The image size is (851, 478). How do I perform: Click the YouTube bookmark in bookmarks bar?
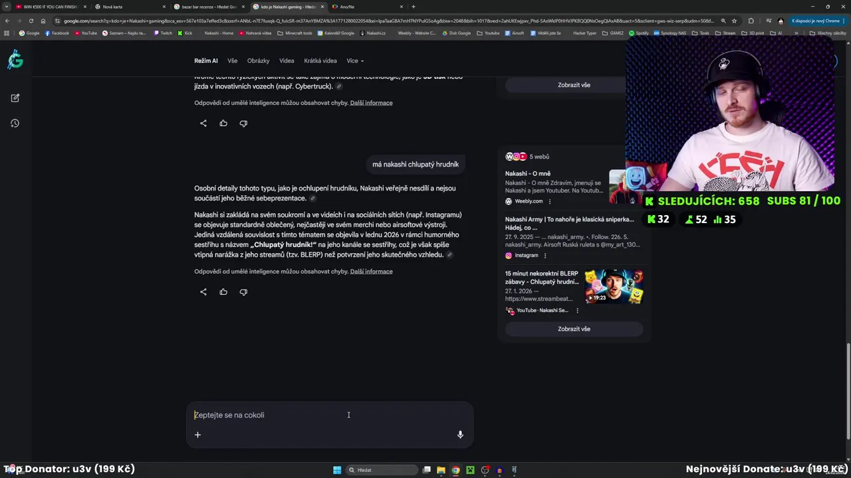(x=86, y=33)
